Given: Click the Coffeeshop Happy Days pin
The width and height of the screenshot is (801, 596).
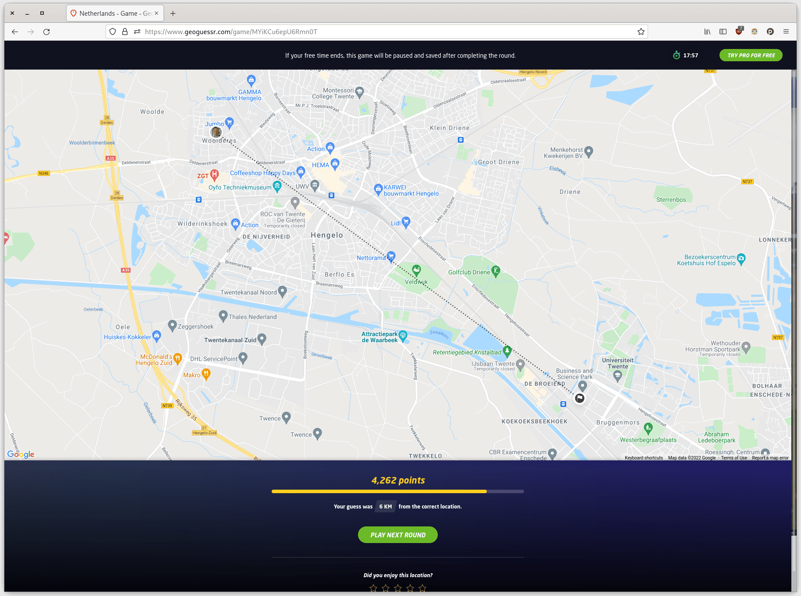Looking at the screenshot, I should 301,171.
